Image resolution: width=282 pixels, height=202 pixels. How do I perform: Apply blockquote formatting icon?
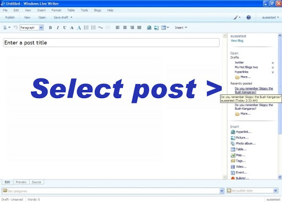click(101, 28)
